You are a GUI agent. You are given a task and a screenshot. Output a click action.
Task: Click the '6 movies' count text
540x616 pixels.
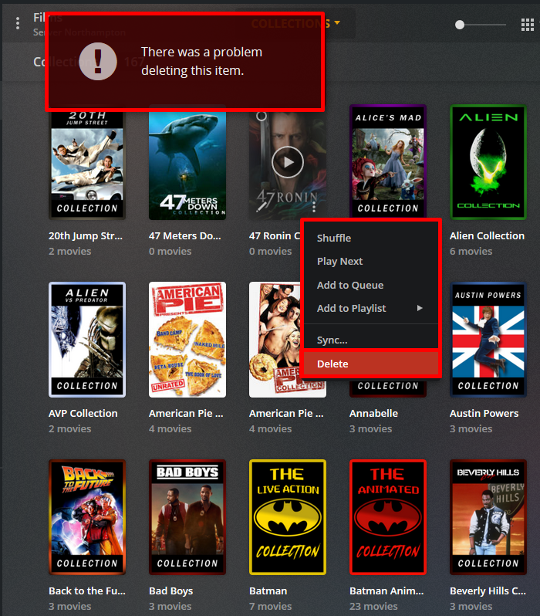(x=471, y=252)
